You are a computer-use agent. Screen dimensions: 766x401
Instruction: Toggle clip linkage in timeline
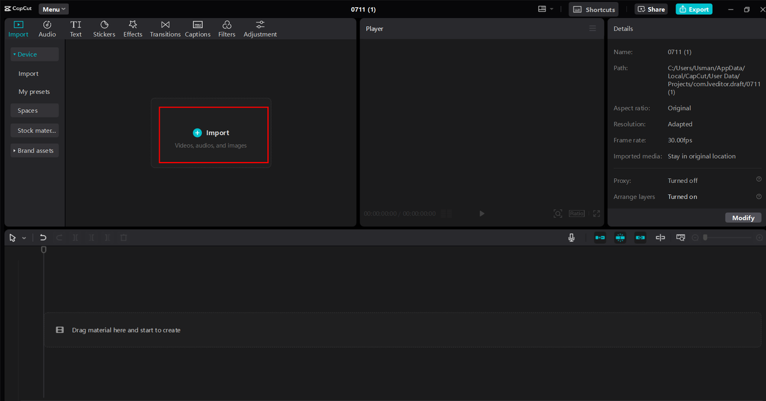click(x=640, y=237)
